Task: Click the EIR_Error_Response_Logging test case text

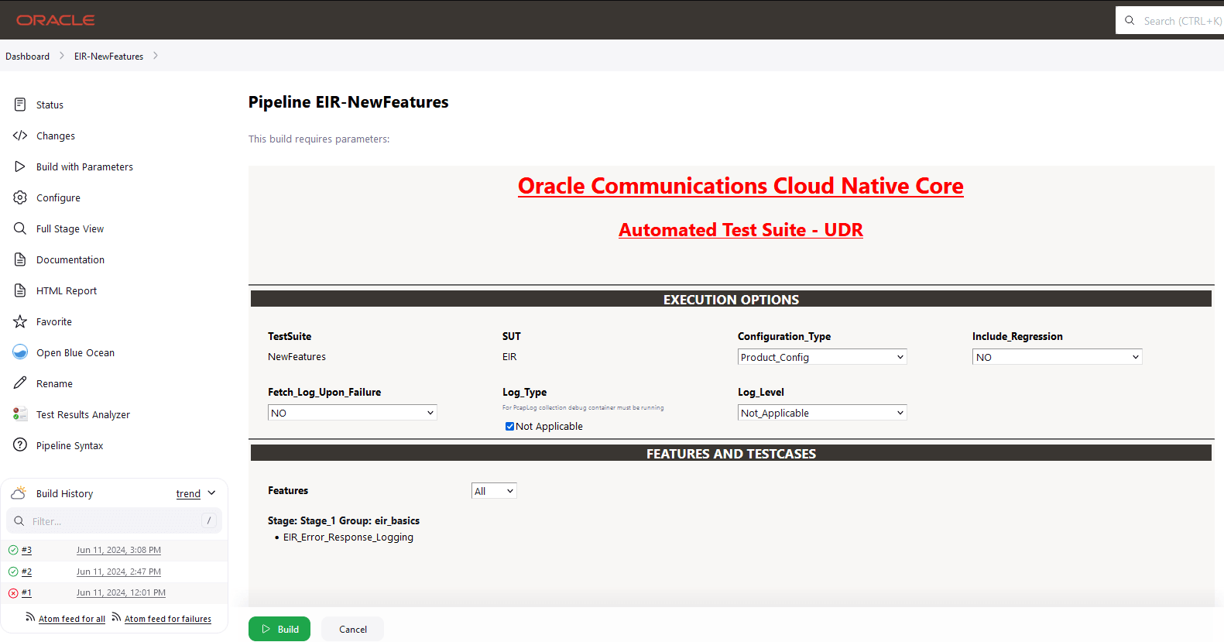Action: coord(348,537)
